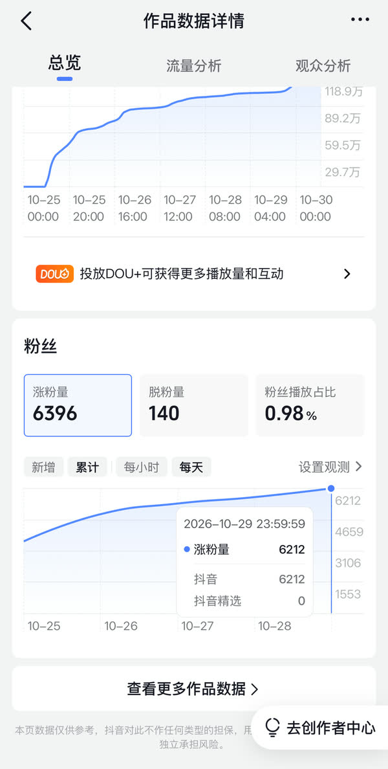Toggle the 新增 view option

(x=43, y=467)
